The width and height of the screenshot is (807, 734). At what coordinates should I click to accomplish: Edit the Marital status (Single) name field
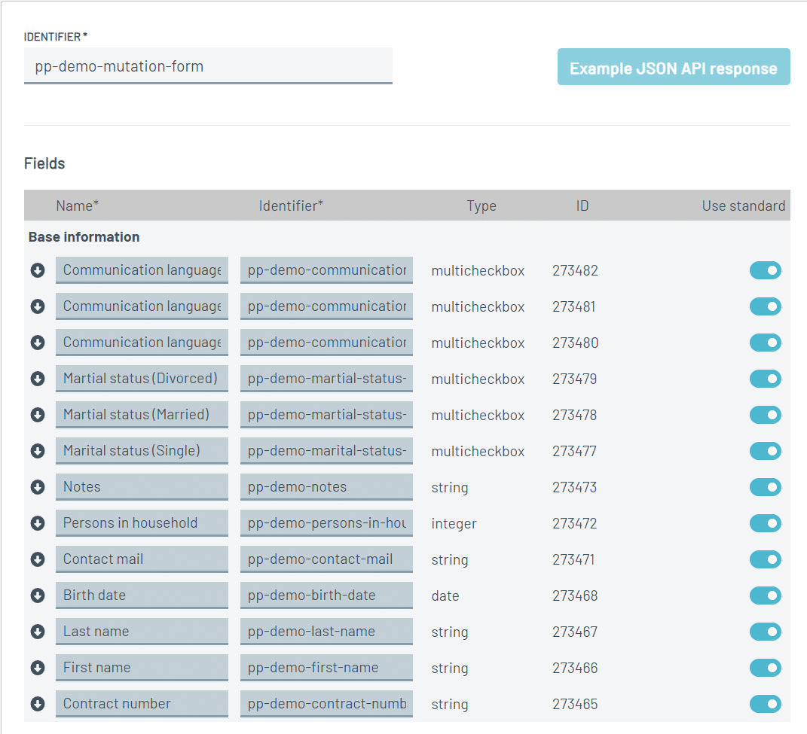click(x=142, y=451)
